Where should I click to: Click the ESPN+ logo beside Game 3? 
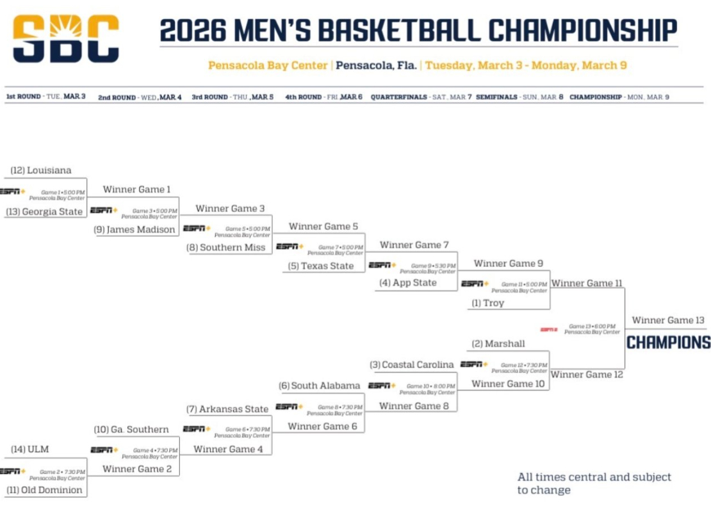pyautogui.click(x=104, y=210)
